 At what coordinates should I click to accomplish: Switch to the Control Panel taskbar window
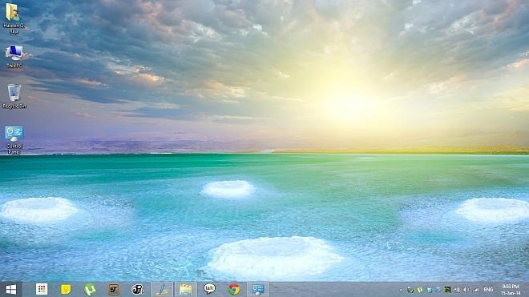click(258, 289)
